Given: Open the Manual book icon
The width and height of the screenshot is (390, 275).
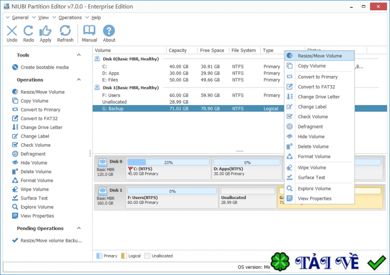Looking at the screenshot, I should [89, 31].
